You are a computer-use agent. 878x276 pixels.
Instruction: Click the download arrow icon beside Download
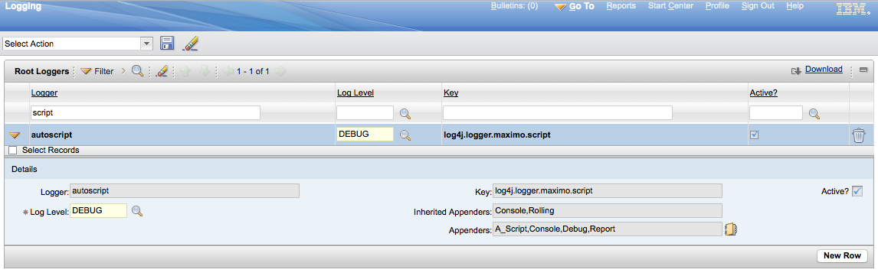[796, 71]
